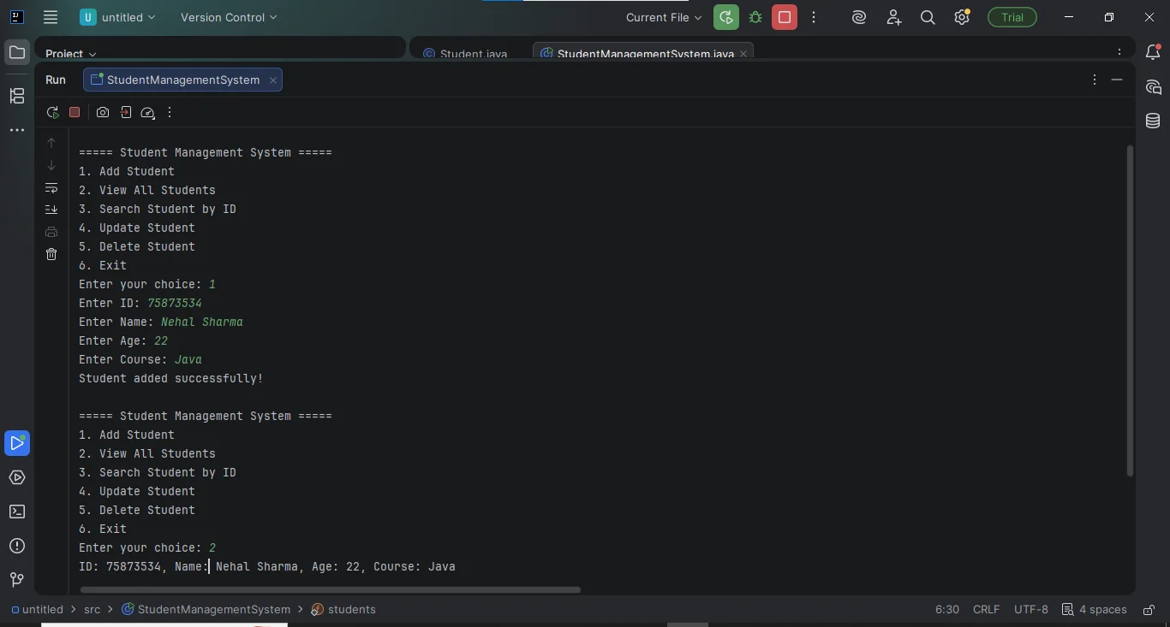Open the Structure tool window icon
Image resolution: width=1170 pixels, height=627 pixels.
[x=17, y=96]
